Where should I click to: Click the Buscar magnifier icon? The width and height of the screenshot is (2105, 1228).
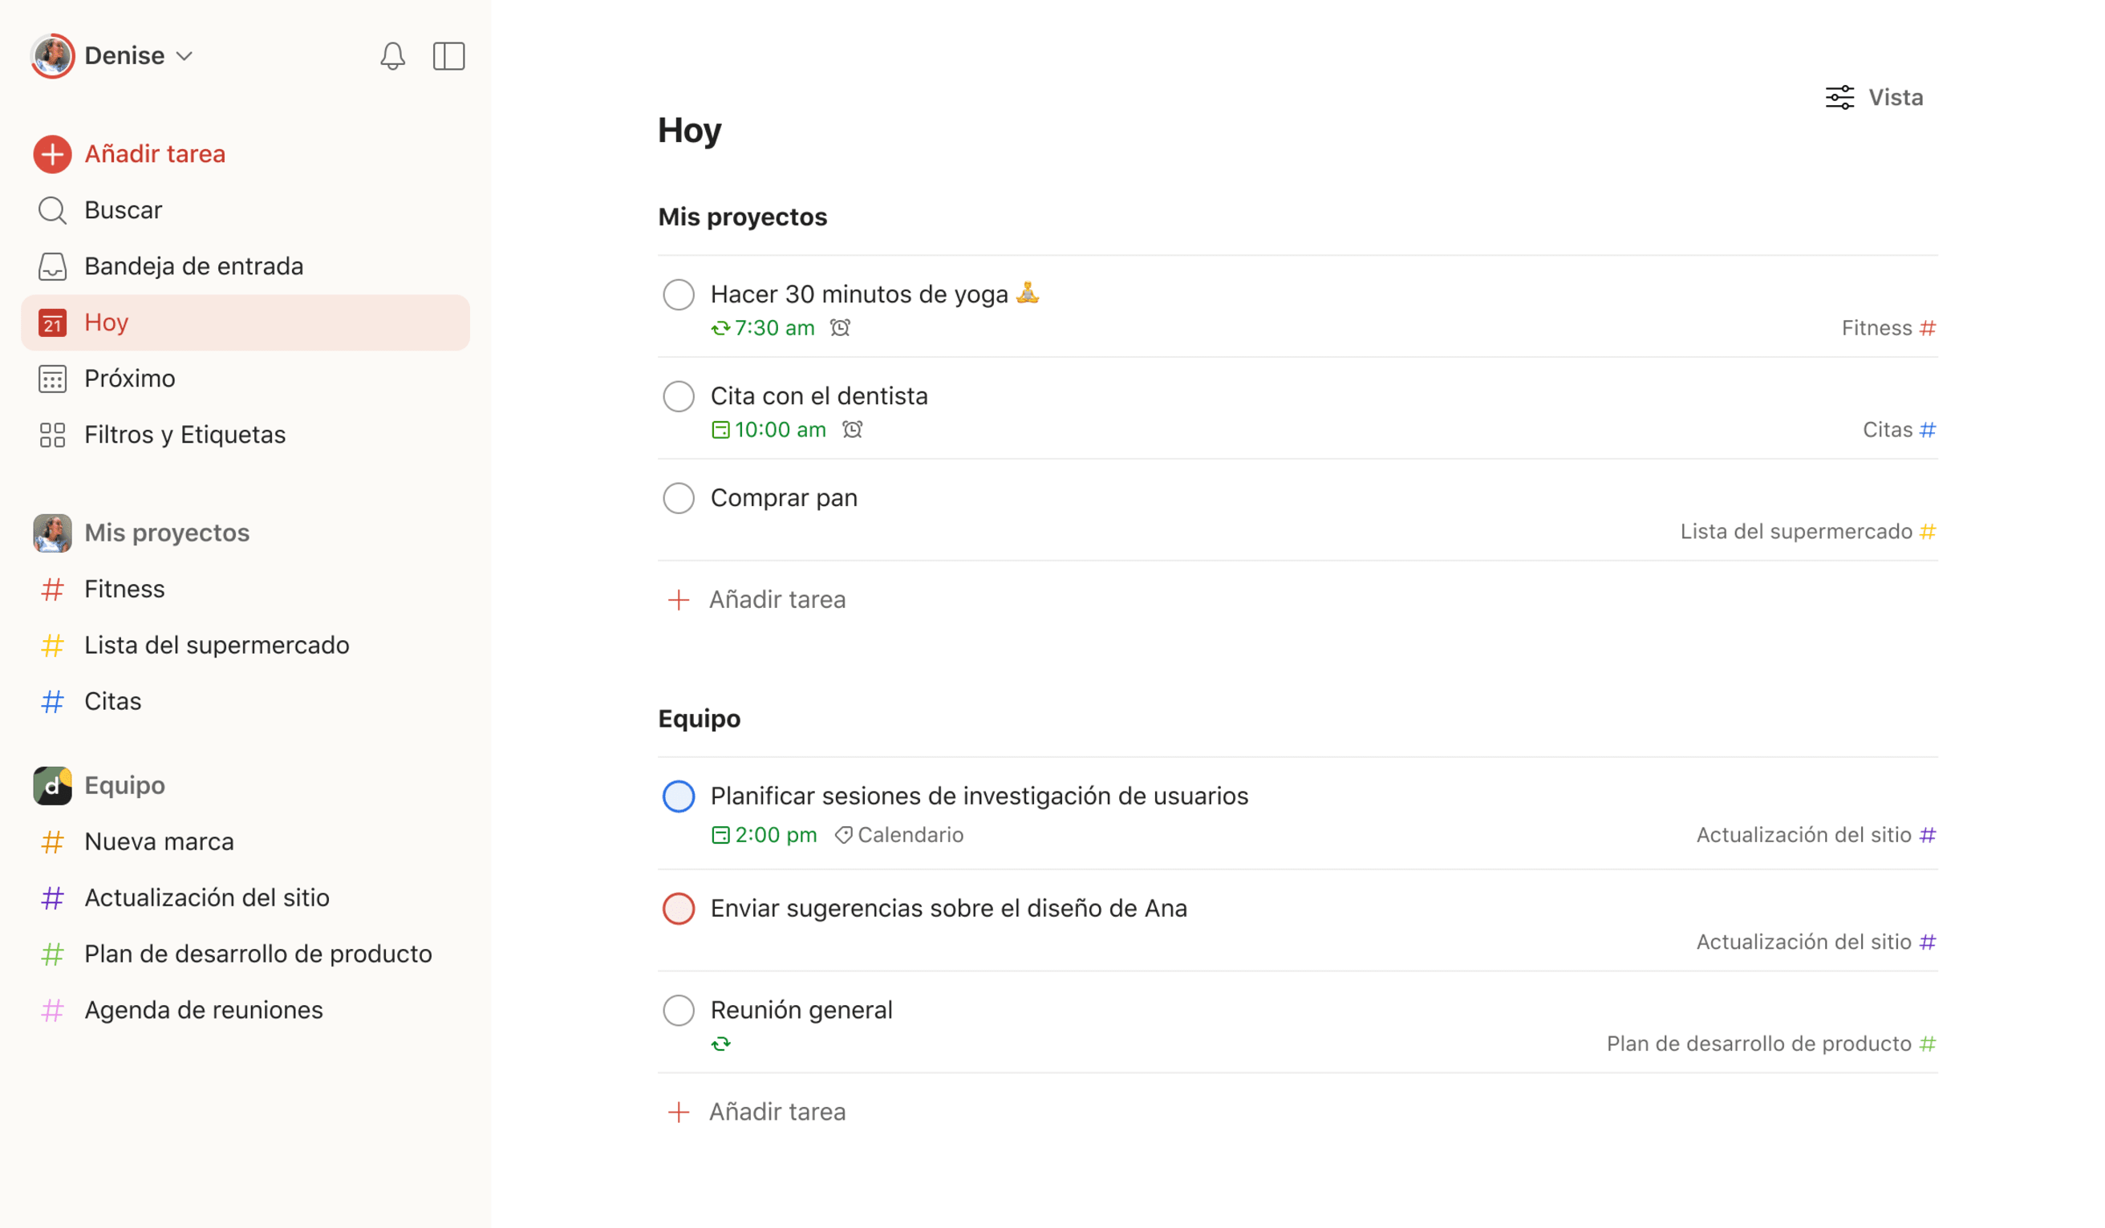(x=52, y=209)
